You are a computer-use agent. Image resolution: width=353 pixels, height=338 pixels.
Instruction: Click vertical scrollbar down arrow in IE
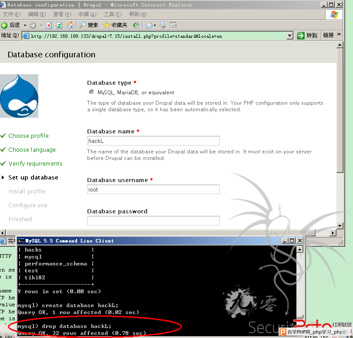pos(340,225)
